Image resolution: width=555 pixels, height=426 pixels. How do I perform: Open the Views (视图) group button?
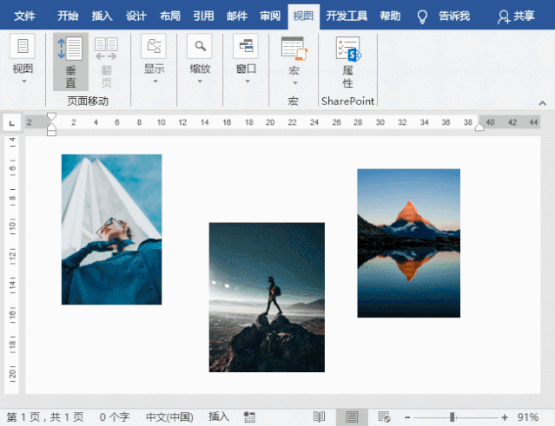(x=23, y=59)
